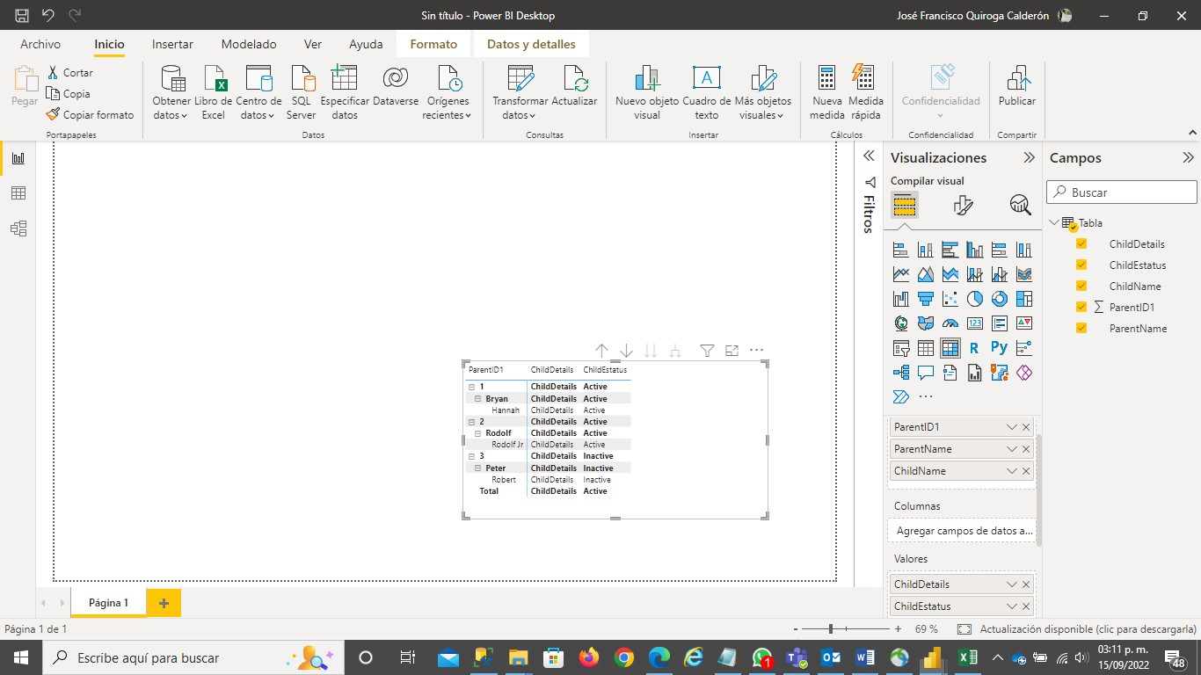Select the stacked column chart visual

tap(925, 250)
